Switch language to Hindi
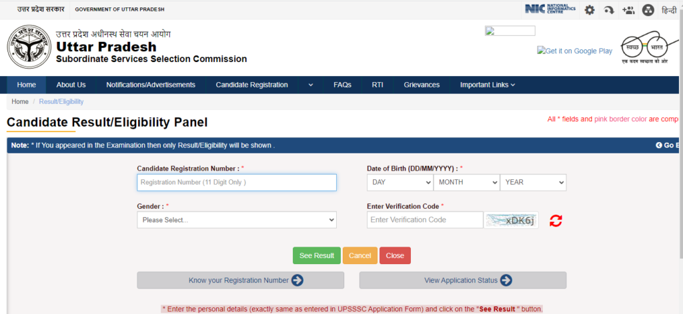The image size is (683, 314). (x=668, y=10)
